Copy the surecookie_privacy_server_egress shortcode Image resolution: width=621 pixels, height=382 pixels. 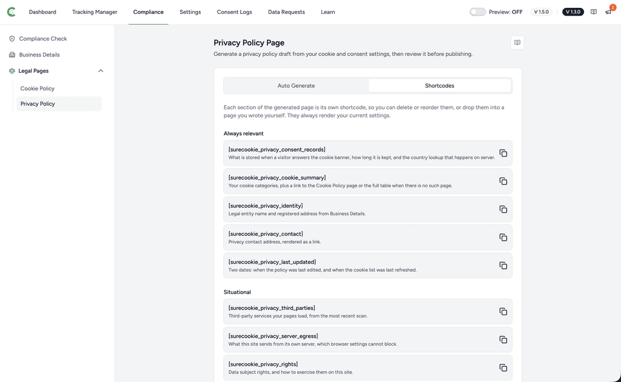coord(503,340)
